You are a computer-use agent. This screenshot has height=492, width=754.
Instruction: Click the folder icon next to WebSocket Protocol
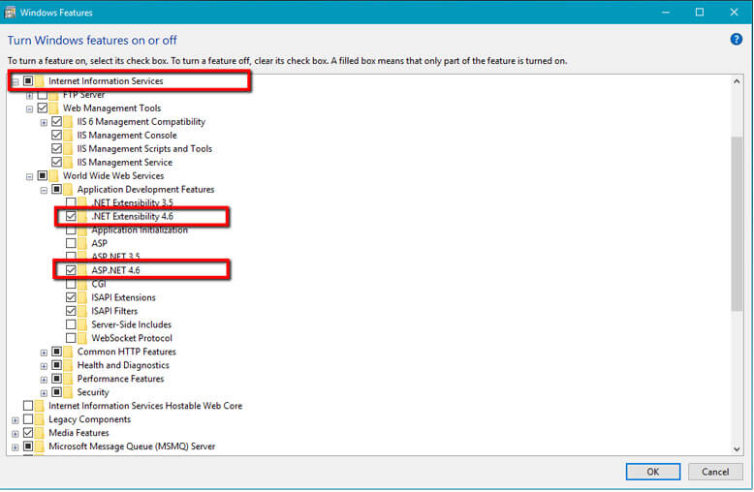coord(83,338)
